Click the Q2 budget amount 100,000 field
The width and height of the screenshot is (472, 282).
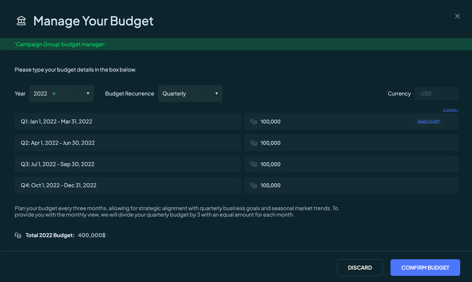351,143
